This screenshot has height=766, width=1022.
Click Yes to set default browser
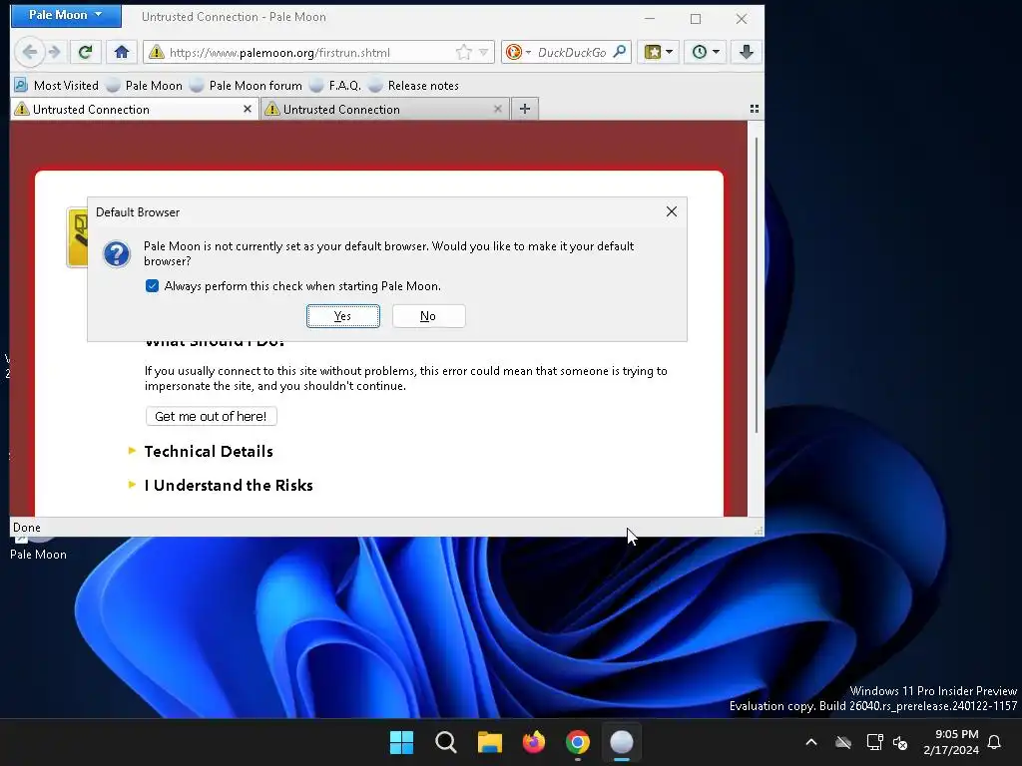click(343, 316)
